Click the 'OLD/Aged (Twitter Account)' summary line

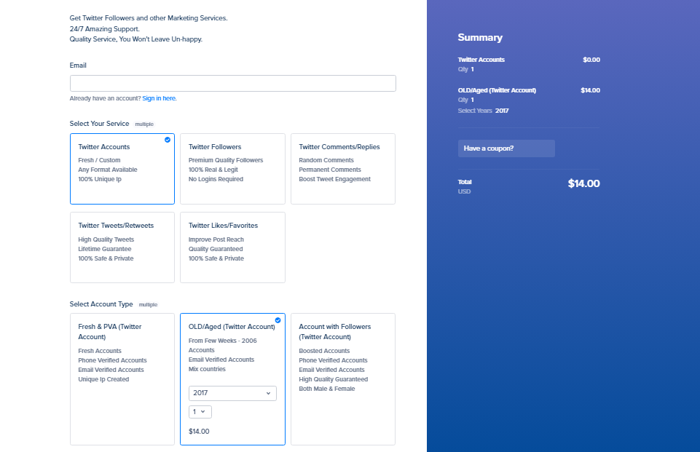pos(497,90)
